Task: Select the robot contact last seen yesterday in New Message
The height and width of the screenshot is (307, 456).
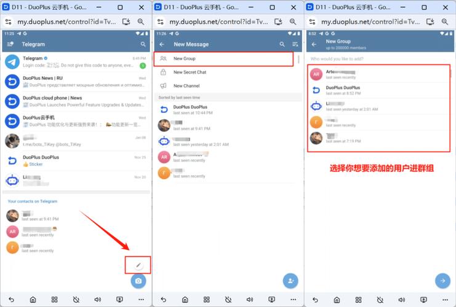Action: [228, 141]
